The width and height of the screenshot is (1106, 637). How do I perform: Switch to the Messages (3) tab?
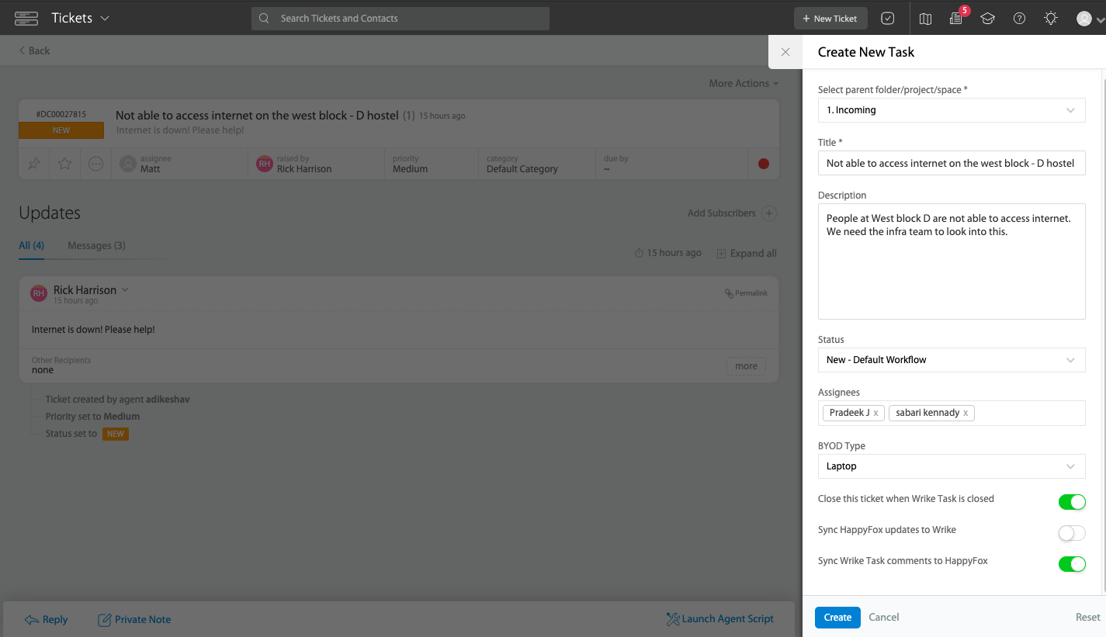click(x=95, y=245)
